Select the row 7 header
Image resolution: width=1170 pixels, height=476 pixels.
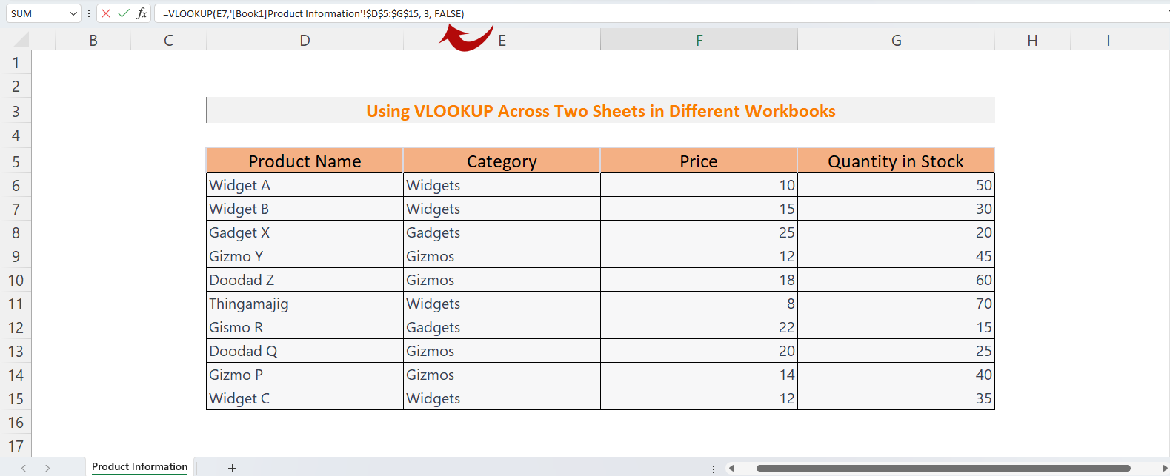(16, 209)
